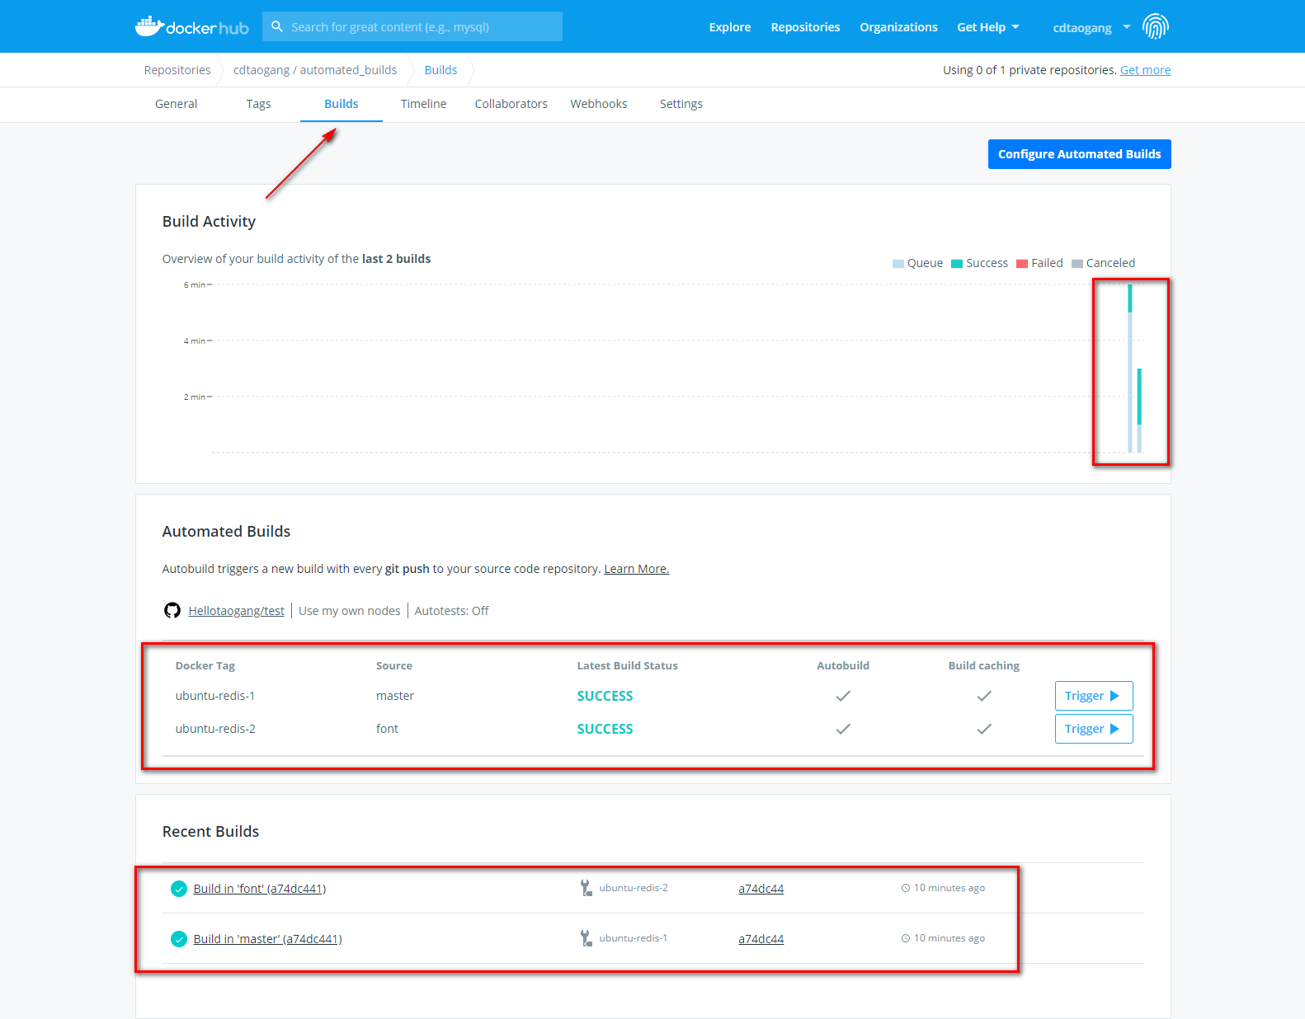
Task: Click the search magnifier icon
Action: click(277, 26)
